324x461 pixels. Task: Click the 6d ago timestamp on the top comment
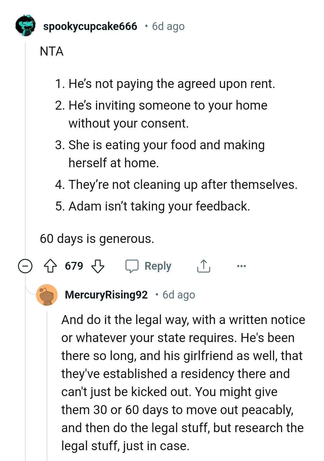click(168, 26)
